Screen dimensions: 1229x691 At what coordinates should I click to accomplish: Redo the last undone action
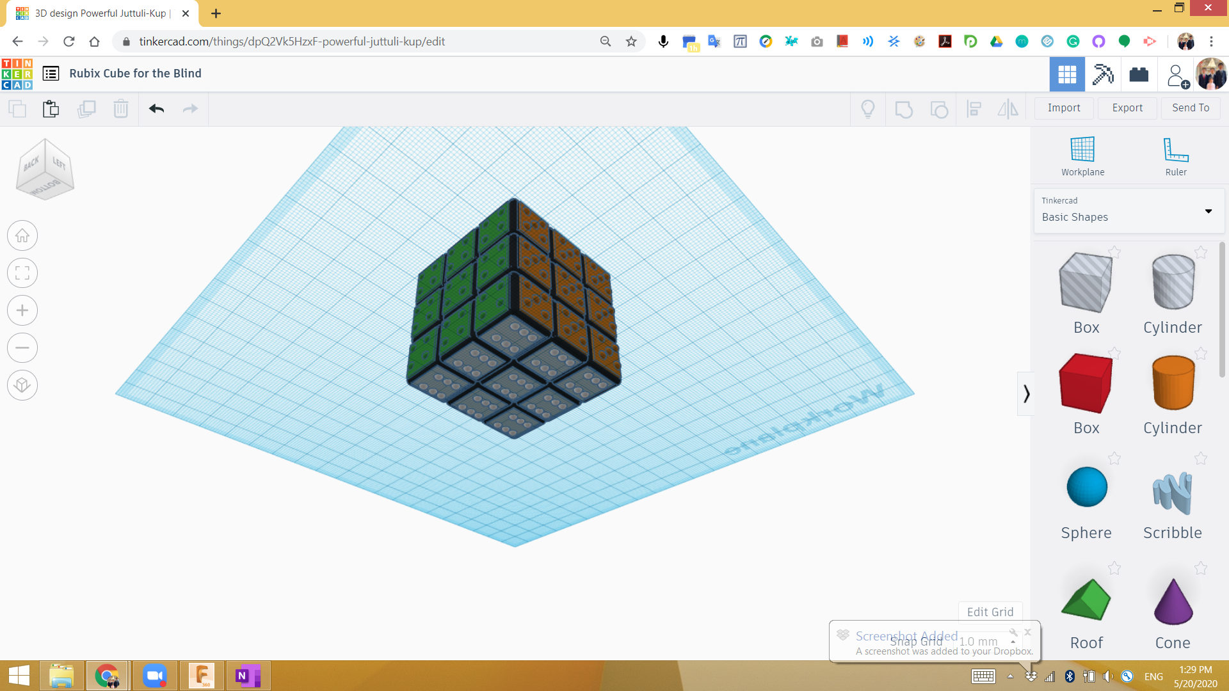pos(190,109)
